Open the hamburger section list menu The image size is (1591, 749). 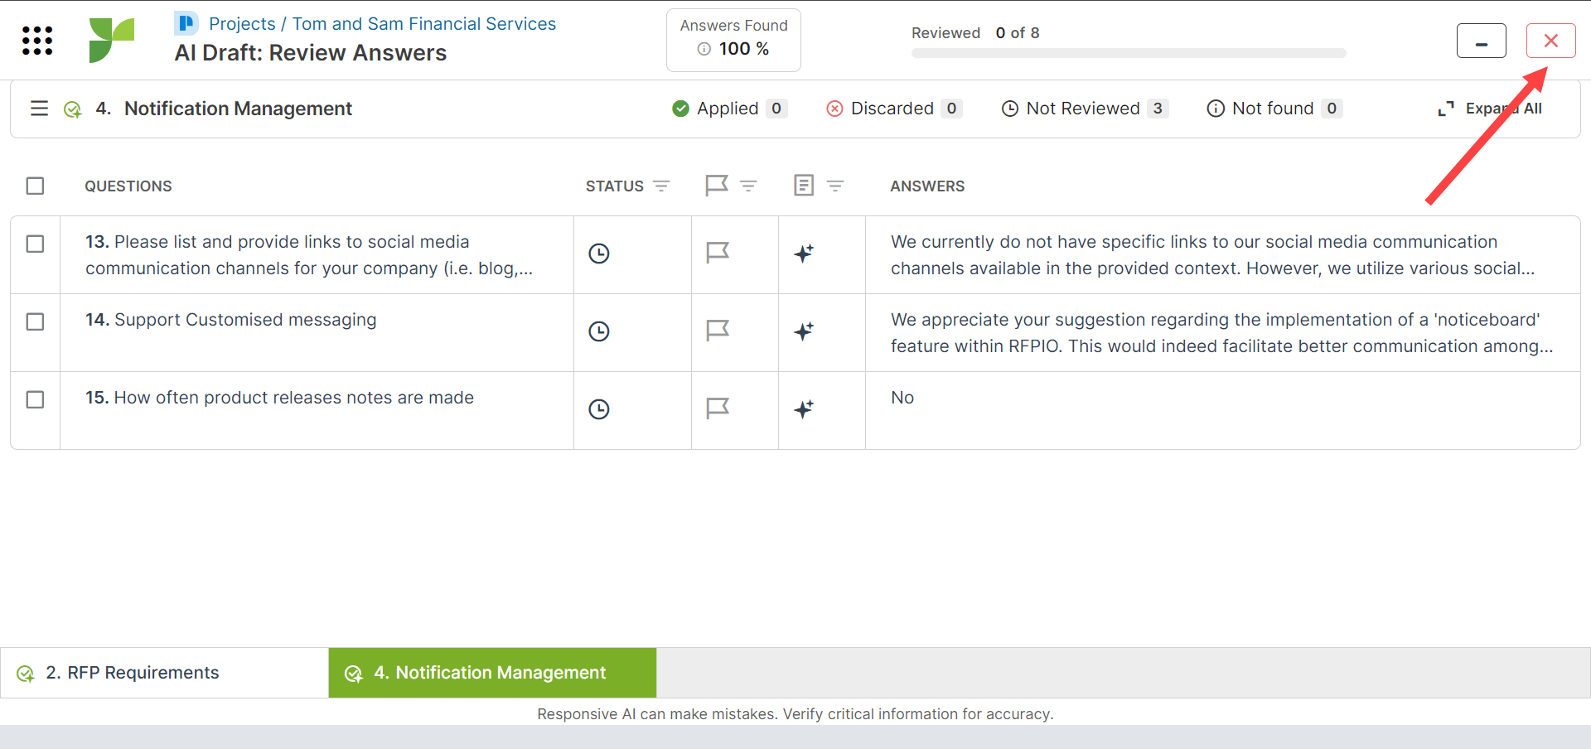tap(39, 109)
